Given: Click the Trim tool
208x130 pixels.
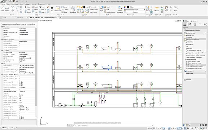Looking at the screenshot, I should click(42, 7).
